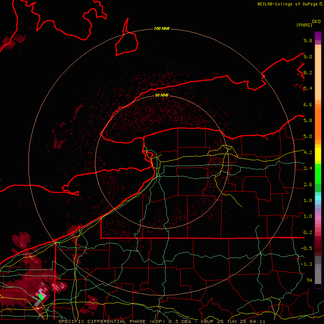Select the 2.6 scale label
The height and width of the screenshot is (324, 324).
pyautogui.click(x=308, y=185)
